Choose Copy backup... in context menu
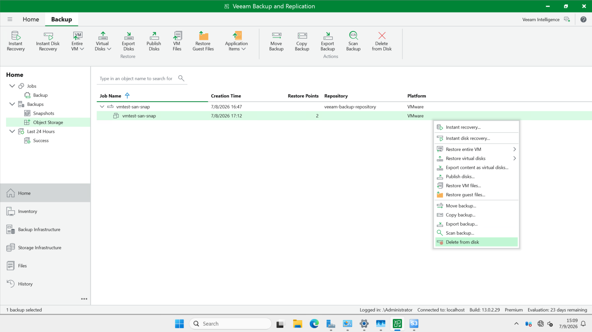Screen dimensions: 592x332 (476, 215)
